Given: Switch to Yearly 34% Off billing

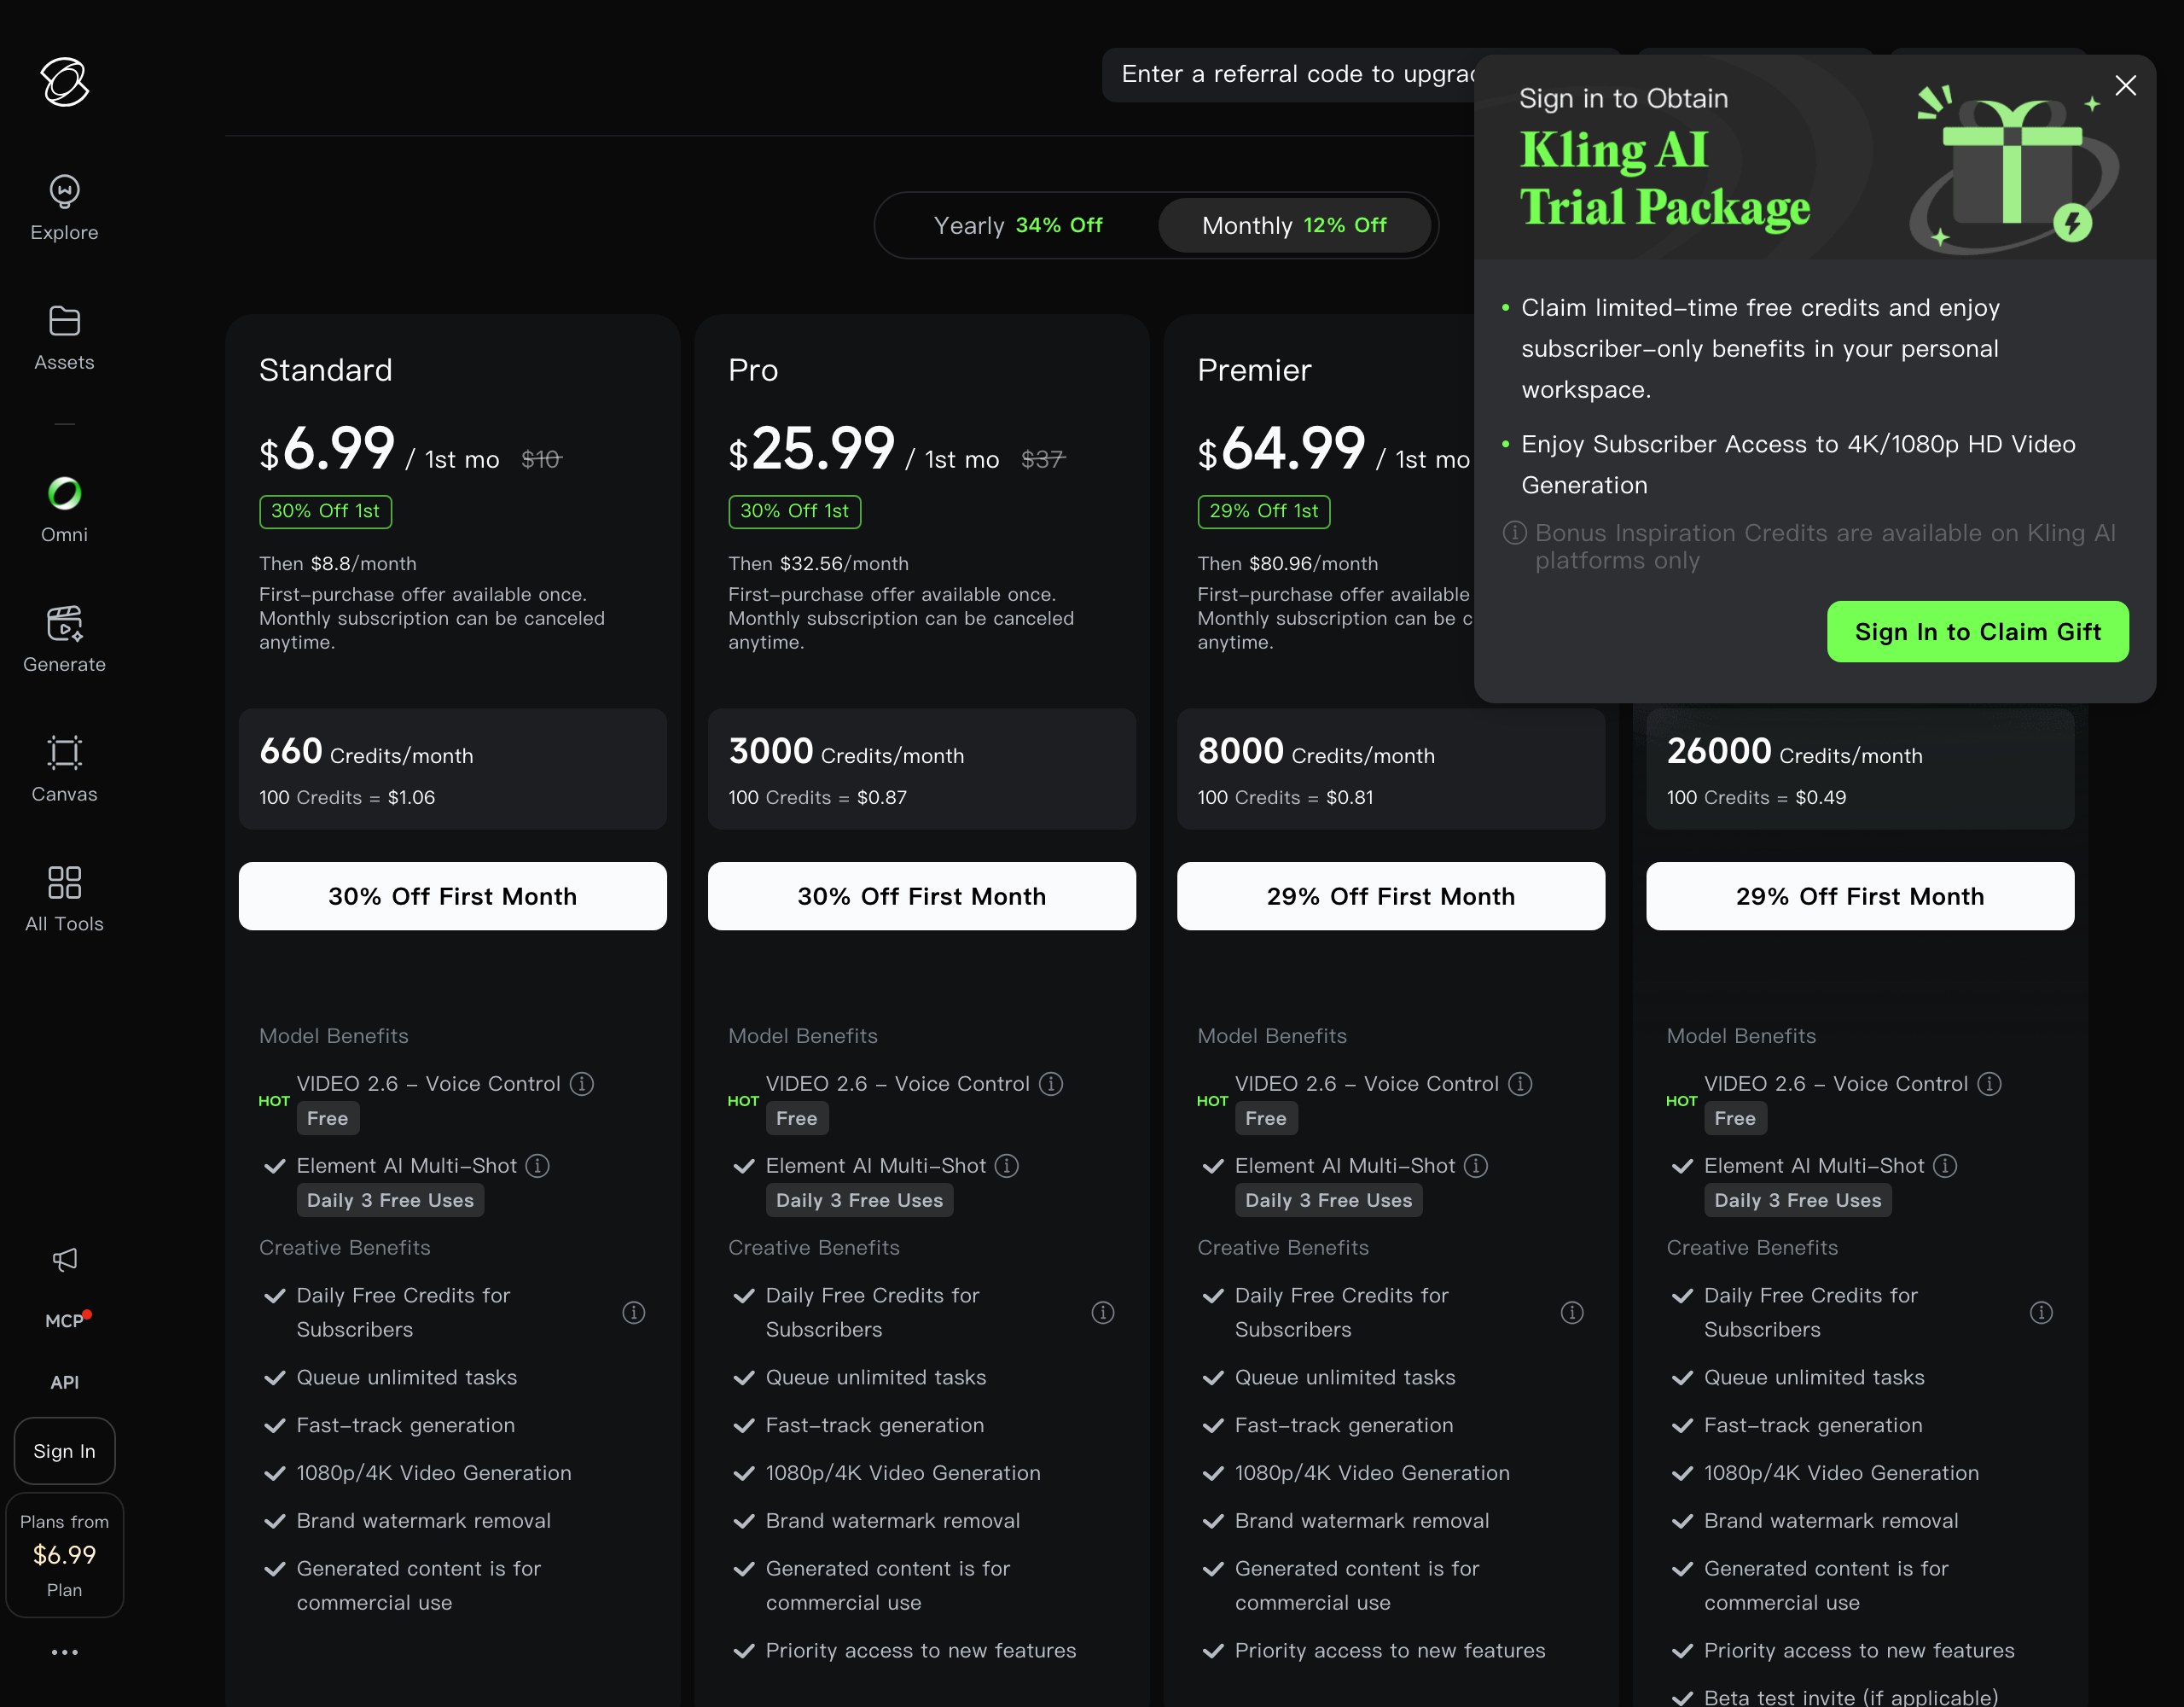Looking at the screenshot, I should [x=1017, y=225].
